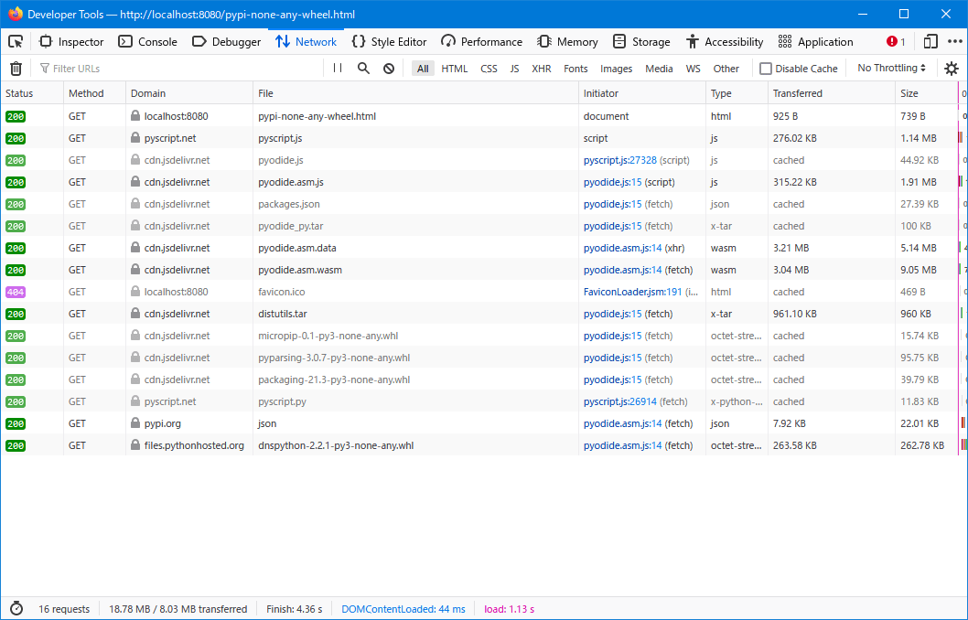Toggle responsive design mode icon

tap(930, 42)
